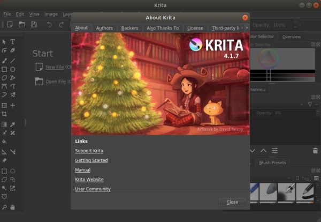Select the Rectangular Selection tool

[x=4, y=171]
